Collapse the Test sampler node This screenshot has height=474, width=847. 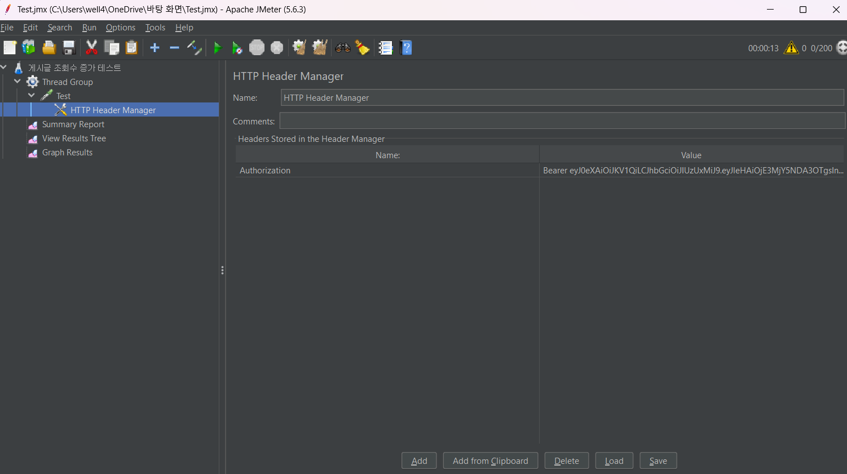32,95
